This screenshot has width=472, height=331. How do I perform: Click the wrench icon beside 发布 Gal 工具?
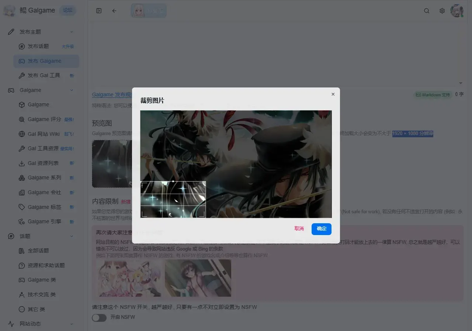[x=22, y=76]
